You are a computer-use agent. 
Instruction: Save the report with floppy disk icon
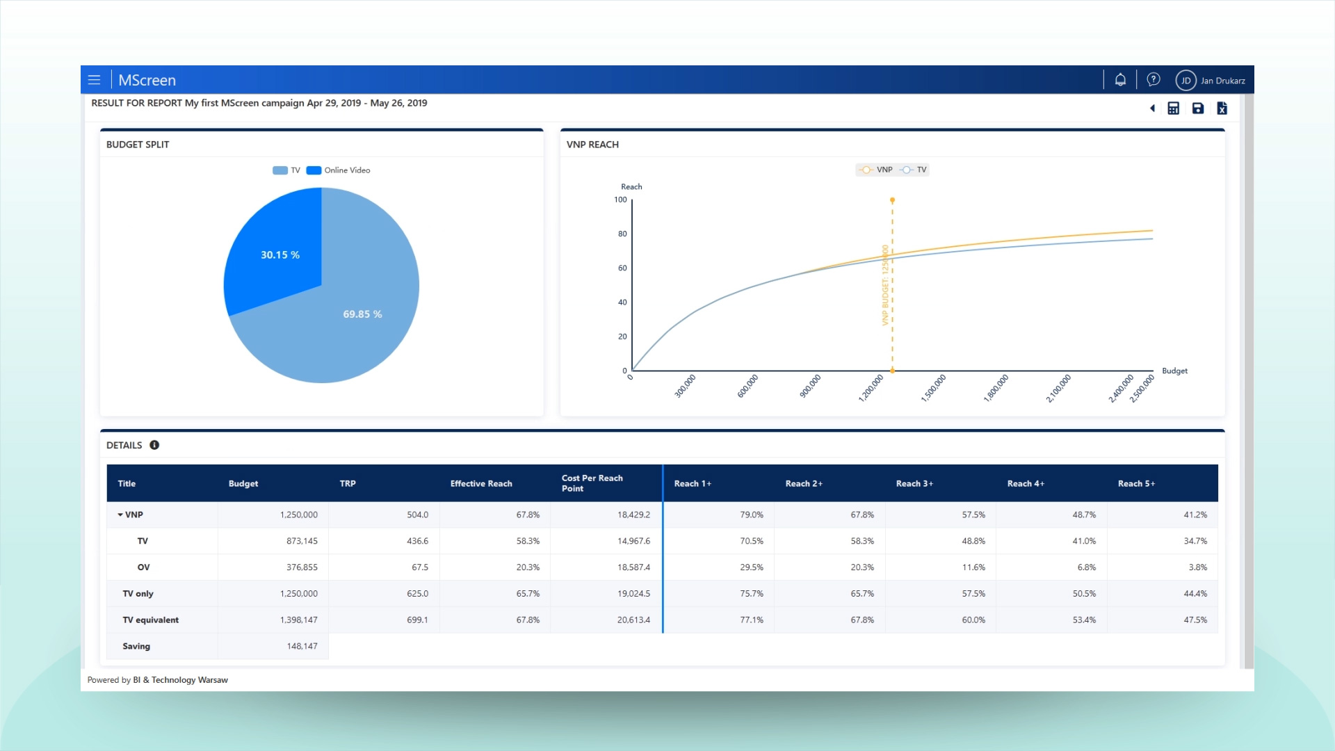click(x=1198, y=108)
